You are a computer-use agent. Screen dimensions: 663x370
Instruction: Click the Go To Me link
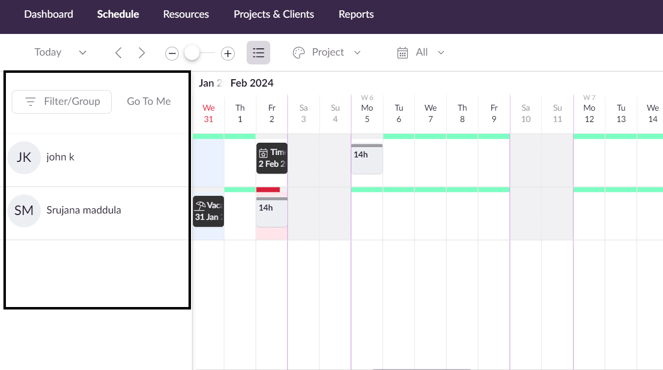[x=149, y=101]
